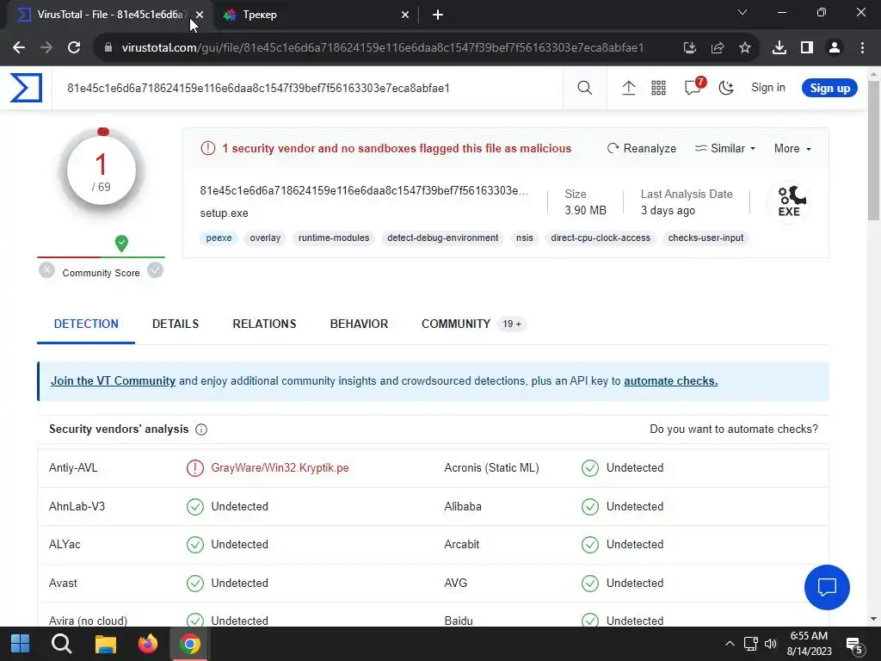881x661 pixels.
Task: Click the green check icon for Acronis result
Action: click(x=590, y=467)
